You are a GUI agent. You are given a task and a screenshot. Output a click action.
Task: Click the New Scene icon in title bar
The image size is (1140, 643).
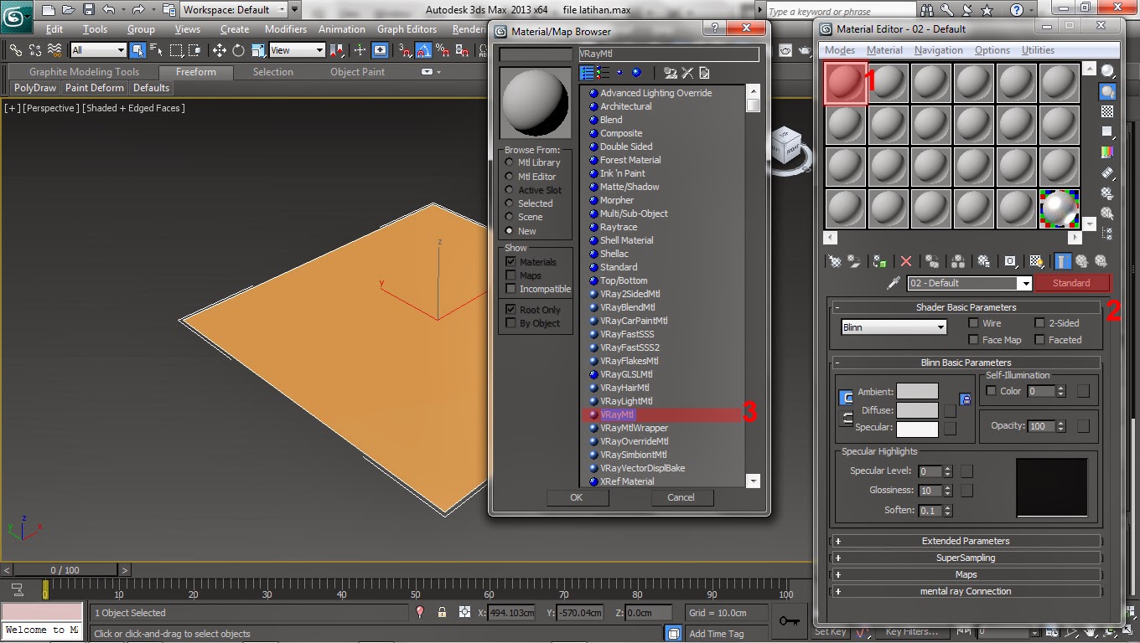click(49, 10)
